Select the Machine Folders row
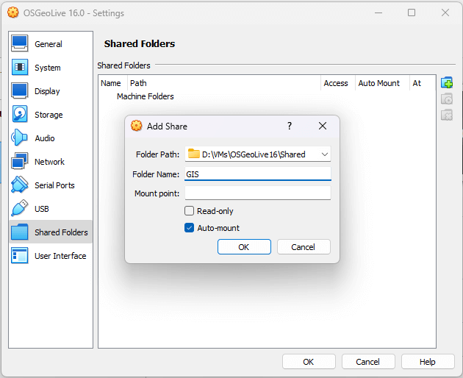Image resolution: width=463 pixels, height=378 pixels. 267,96
